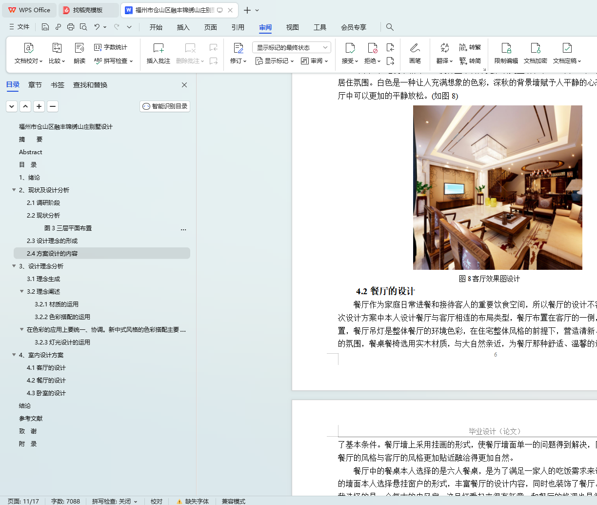The image size is (597, 505).
Task: Open the 显示标记的最终状态 dropdown
Action: 292,47
